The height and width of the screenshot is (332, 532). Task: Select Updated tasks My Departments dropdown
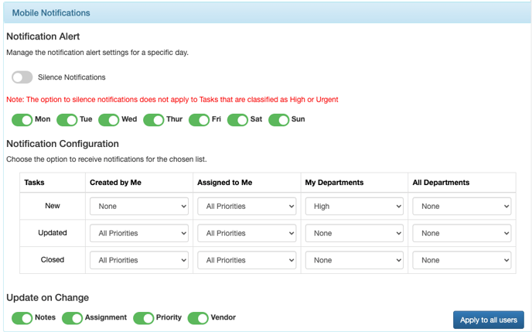[x=354, y=233]
